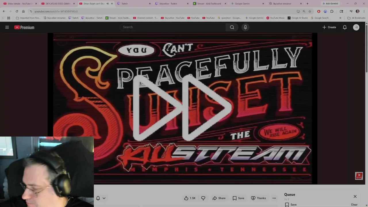The image size is (368, 207).
Task: Open skycatlive - Twitch bookmark
Action: (x=92, y=18)
